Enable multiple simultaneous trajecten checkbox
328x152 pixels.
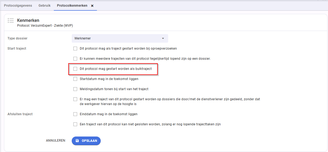point(75,59)
